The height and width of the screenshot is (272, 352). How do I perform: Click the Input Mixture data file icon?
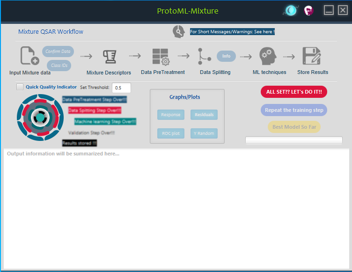coord(29,56)
